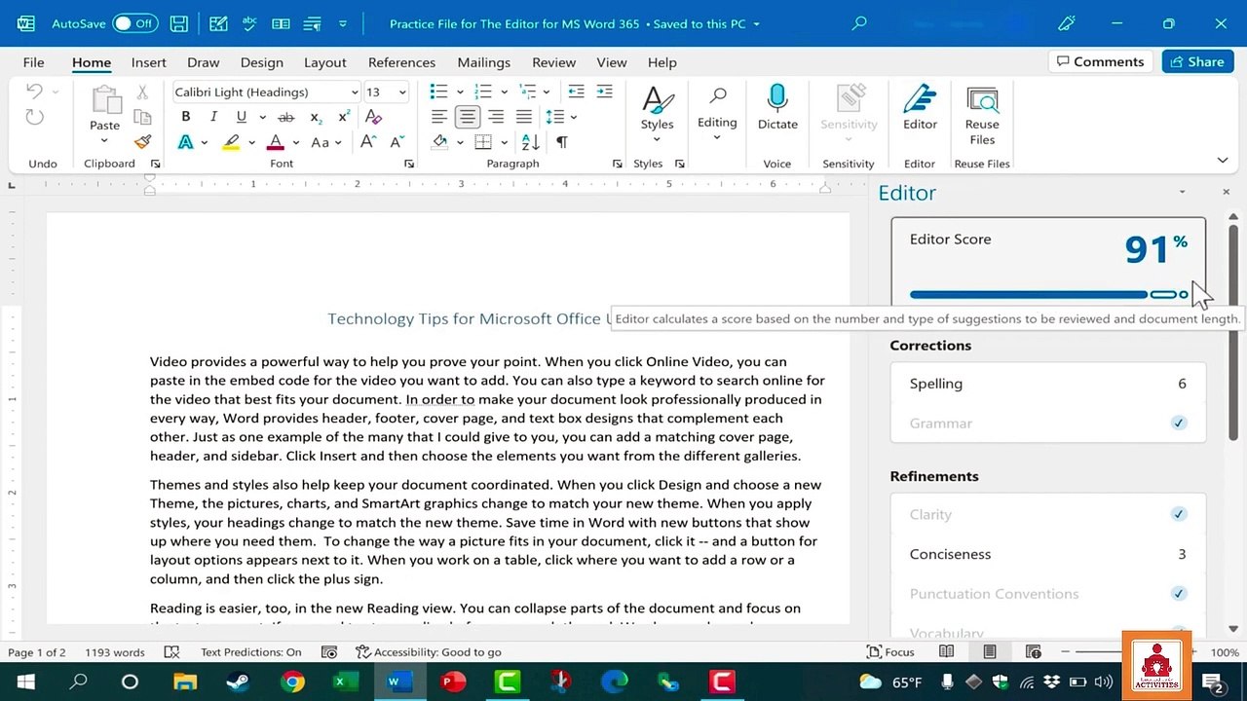Align text left

[439, 117]
